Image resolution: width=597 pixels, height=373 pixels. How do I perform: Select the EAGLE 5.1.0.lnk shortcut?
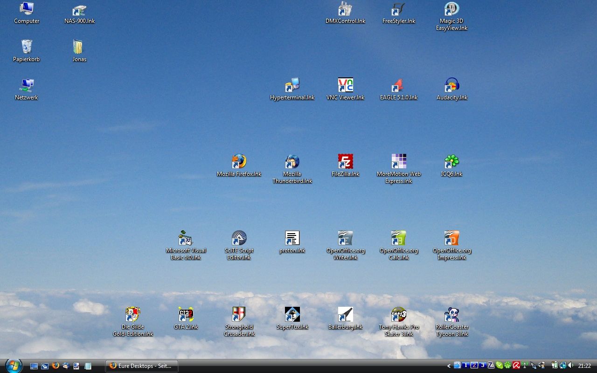(398, 89)
